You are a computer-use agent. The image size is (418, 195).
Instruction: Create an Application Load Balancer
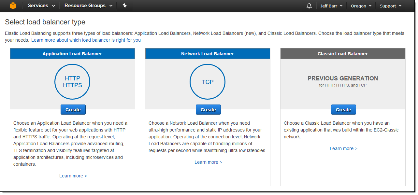pyautogui.click(x=73, y=109)
